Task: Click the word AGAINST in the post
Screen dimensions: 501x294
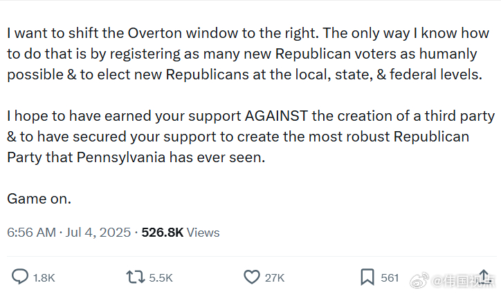Action: tap(276, 116)
